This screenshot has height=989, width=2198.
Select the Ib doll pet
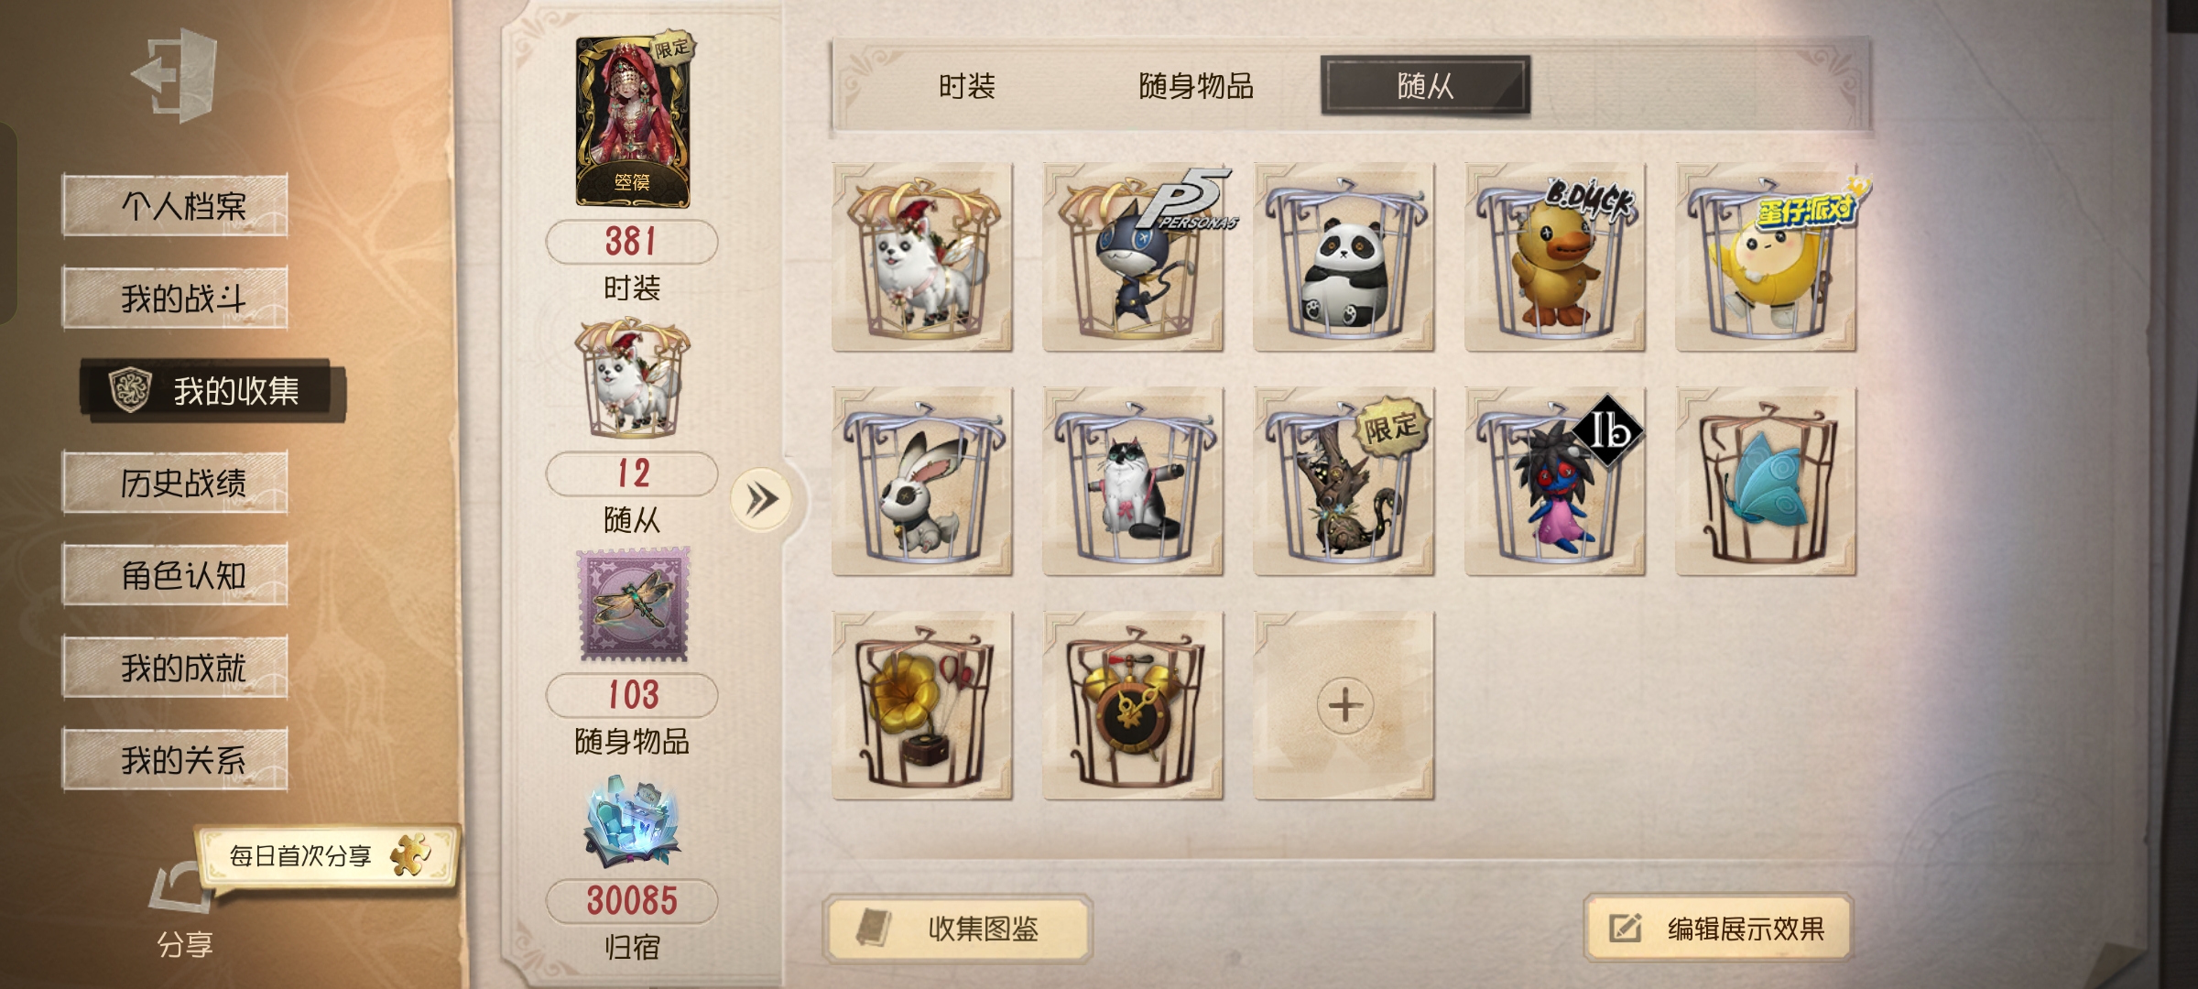tap(1555, 482)
